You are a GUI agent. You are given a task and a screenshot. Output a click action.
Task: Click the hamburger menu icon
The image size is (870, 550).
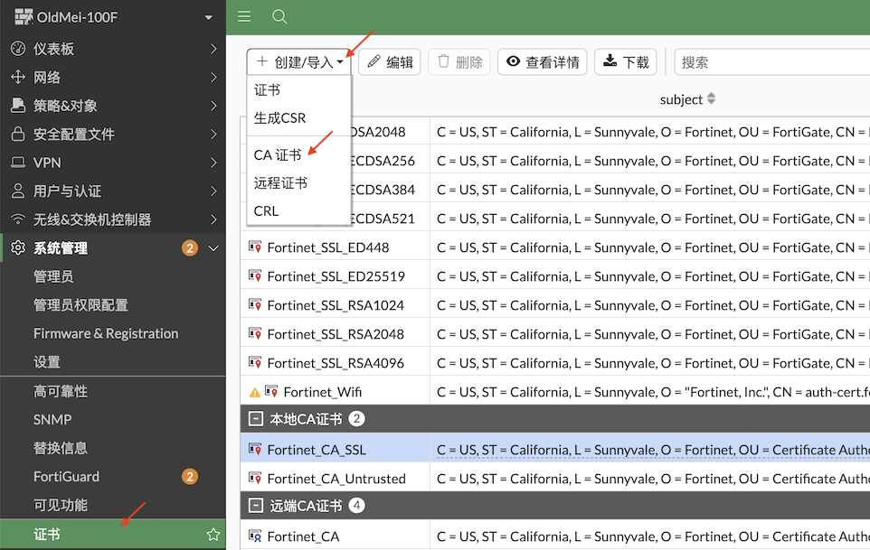point(244,16)
